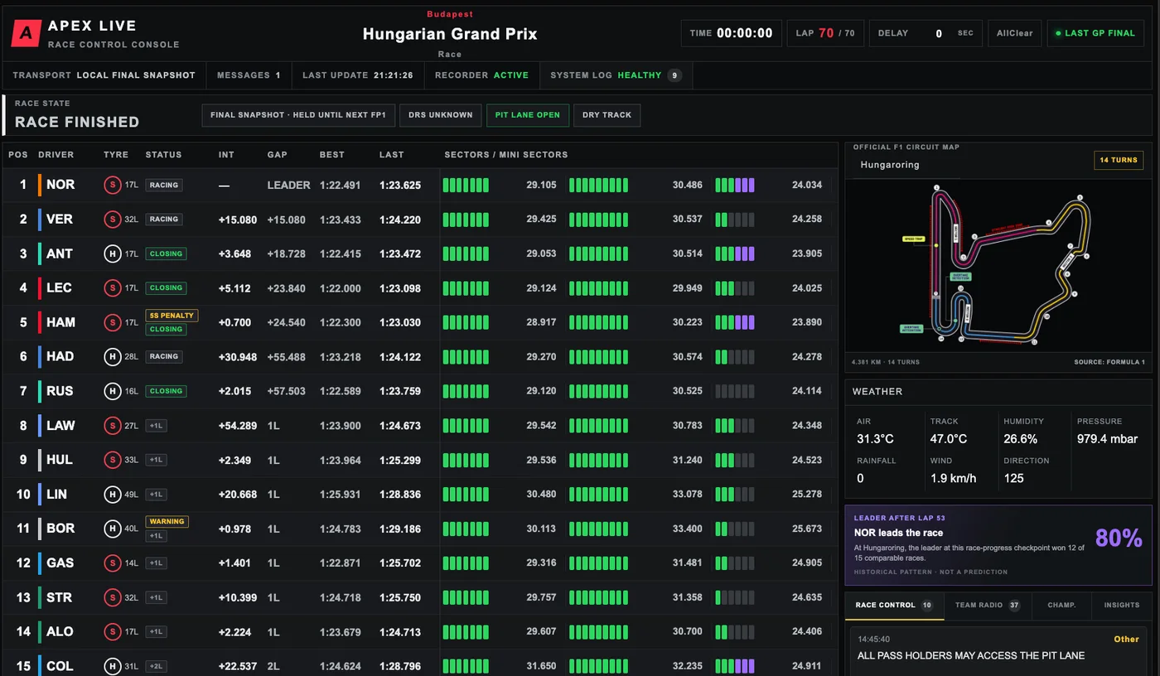Click HAM's sector three mini sector bars
Screen dimensions: 1160x676
coord(735,322)
